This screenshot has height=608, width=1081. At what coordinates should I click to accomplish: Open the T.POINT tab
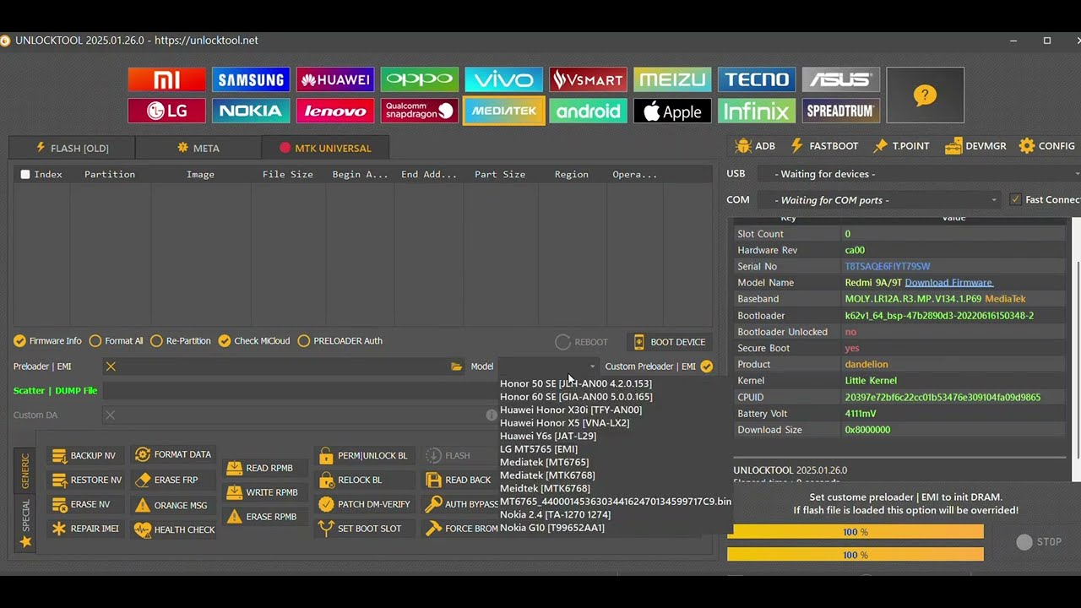(901, 146)
